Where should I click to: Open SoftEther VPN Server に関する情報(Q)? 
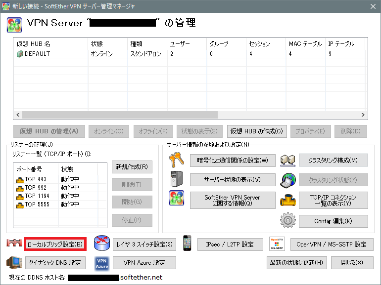pos(233,201)
